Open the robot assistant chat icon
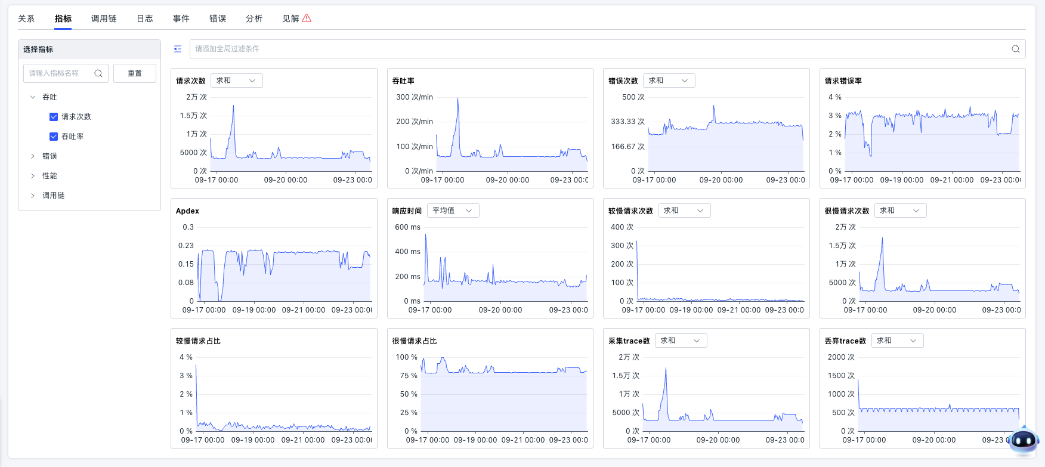The width and height of the screenshot is (1045, 467). click(x=1024, y=441)
